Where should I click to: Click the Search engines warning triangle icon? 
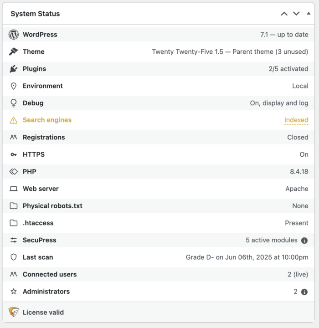coord(14,120)
